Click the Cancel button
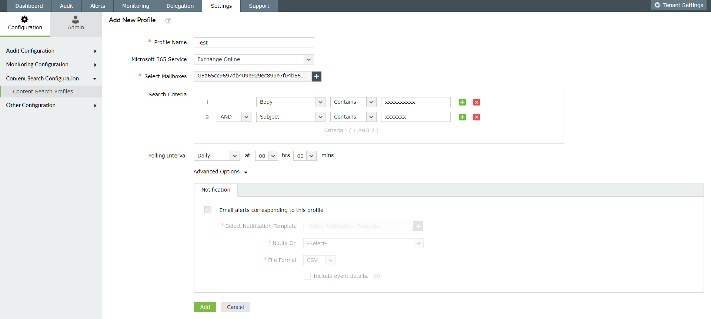The height and width of the screenshot is (319, 711). (x=236, y=307)
